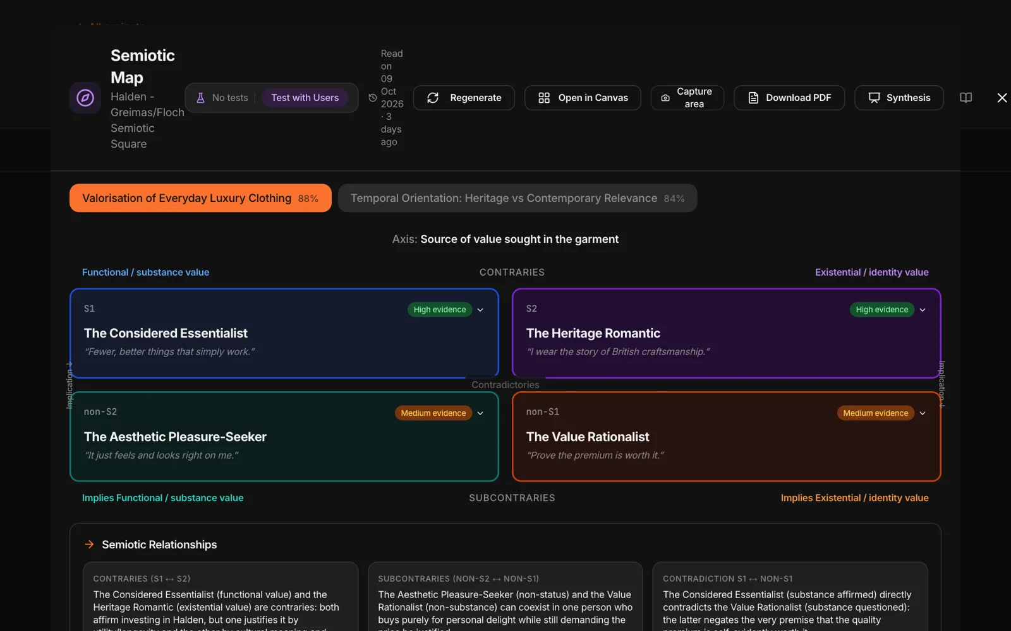Click the SUBCONTRARIES (NON-S2 ↔ NON-S1) card
Image resolution: width=1011 pixels, height=631 pixels.
[x=505, y=597]
